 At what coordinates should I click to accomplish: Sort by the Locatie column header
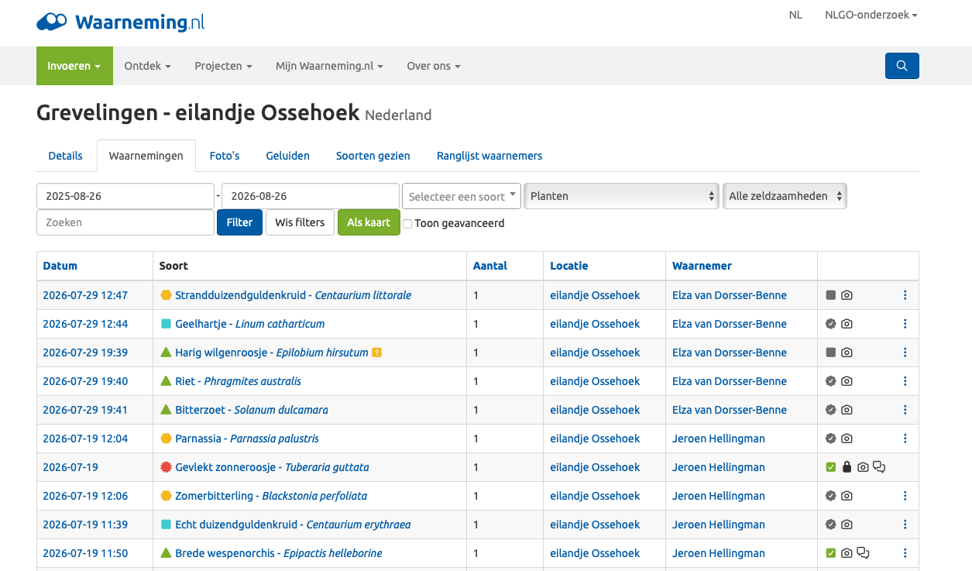pyautogui.click(x=569, y=266)
